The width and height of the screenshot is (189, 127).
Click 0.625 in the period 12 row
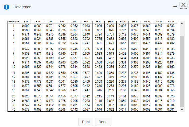pyautogui.click(x=62, y=77)
